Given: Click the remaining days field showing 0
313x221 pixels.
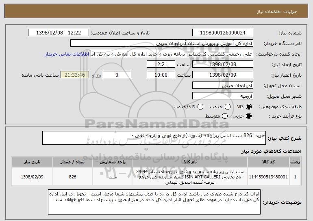Looking at the screenshot, I should 117,75.
